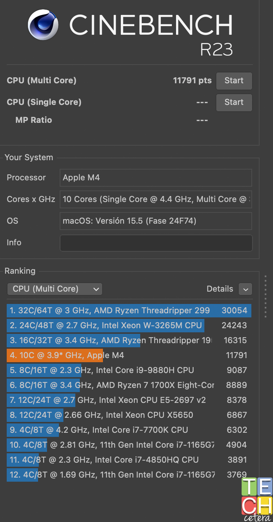Viewport: 273px width, 522px height.
Task: Click the CPU (Multi Core) score label
Action: (x=41, y=81)
